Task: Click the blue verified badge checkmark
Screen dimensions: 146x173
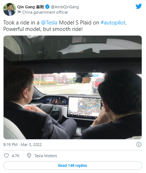Action: point(47,7)
